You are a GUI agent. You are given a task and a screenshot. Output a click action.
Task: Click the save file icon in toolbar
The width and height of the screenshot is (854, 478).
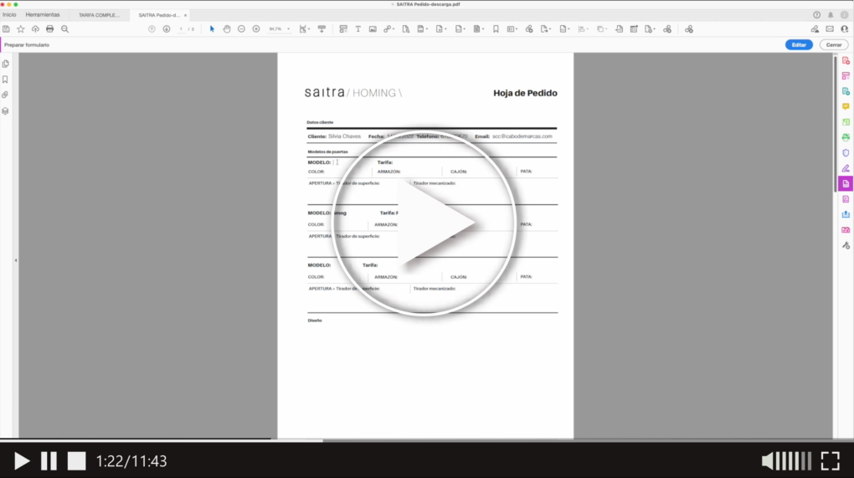coord(6,28)
